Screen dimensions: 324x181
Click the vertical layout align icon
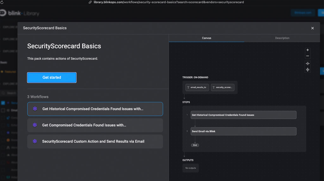pos(308,70)
